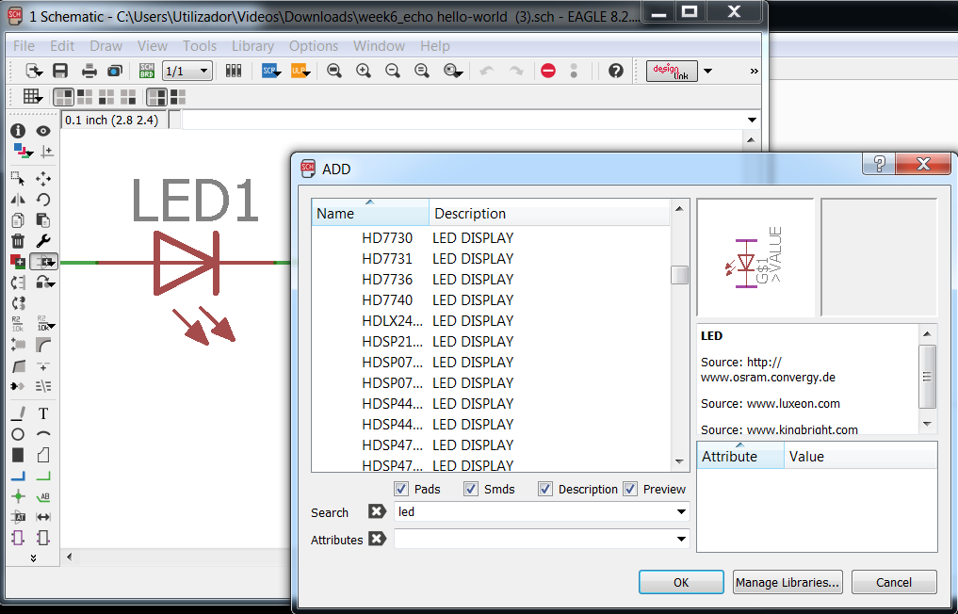
Task: Click OK in the ADD dialog
Action: (x=681, y=582)
